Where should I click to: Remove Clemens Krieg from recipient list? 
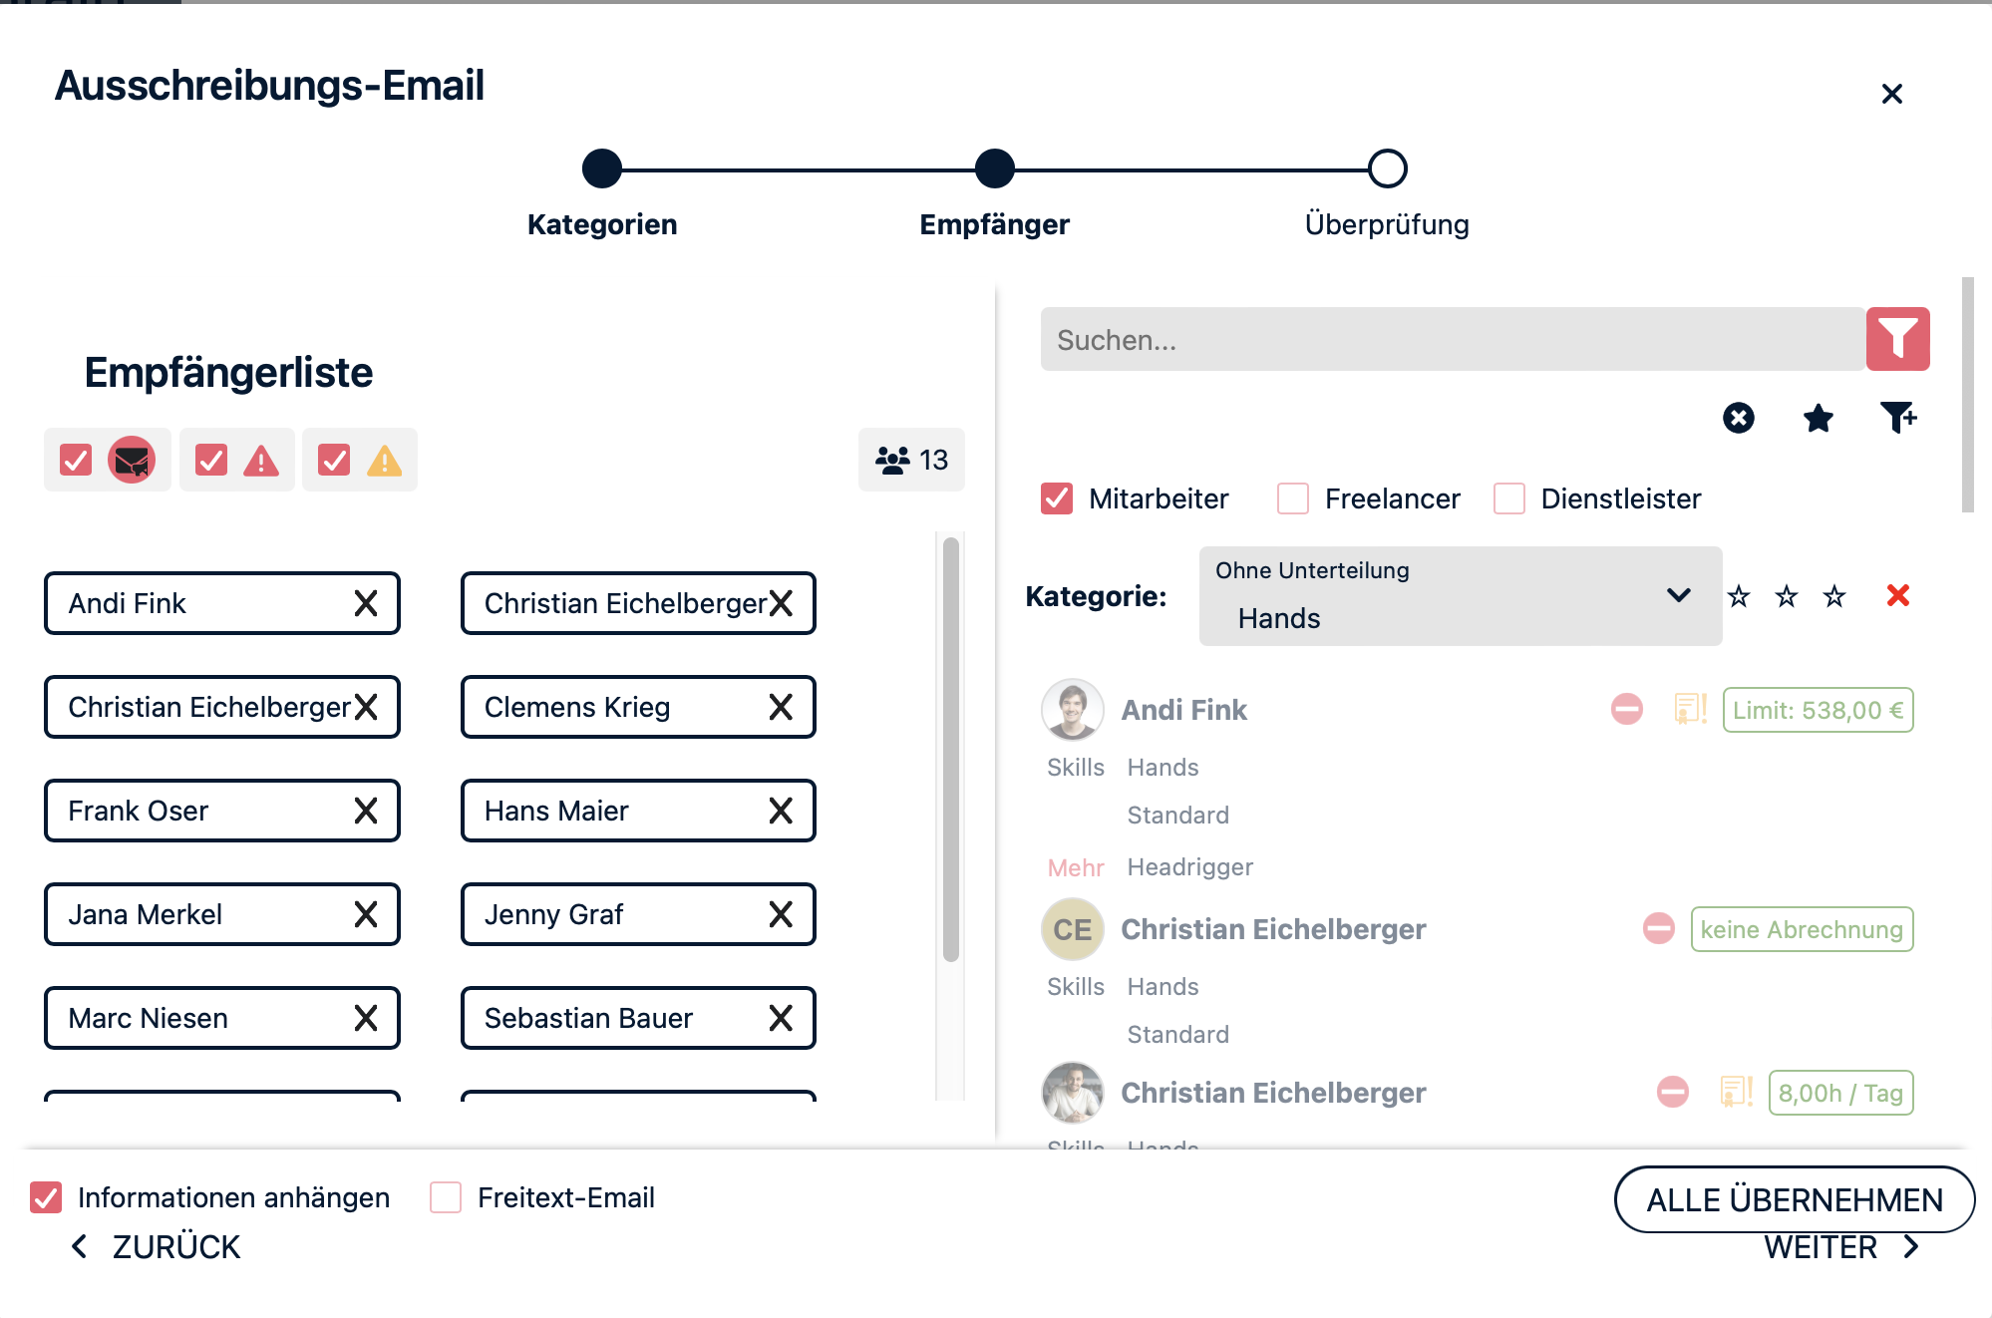[x=781, y=707]
